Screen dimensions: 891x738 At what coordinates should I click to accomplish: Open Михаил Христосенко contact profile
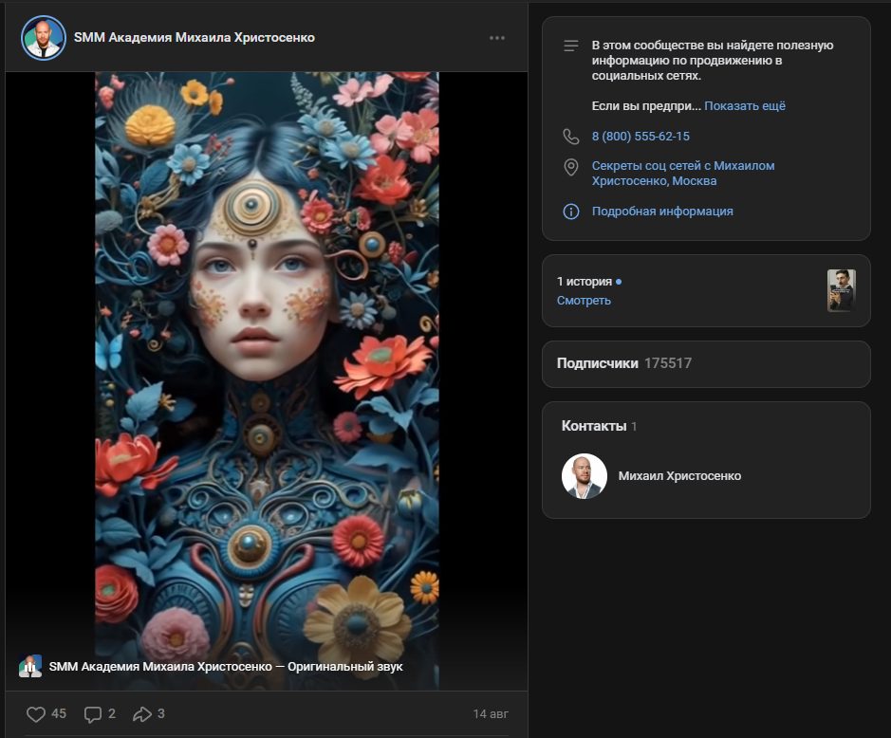click(679, 476)
